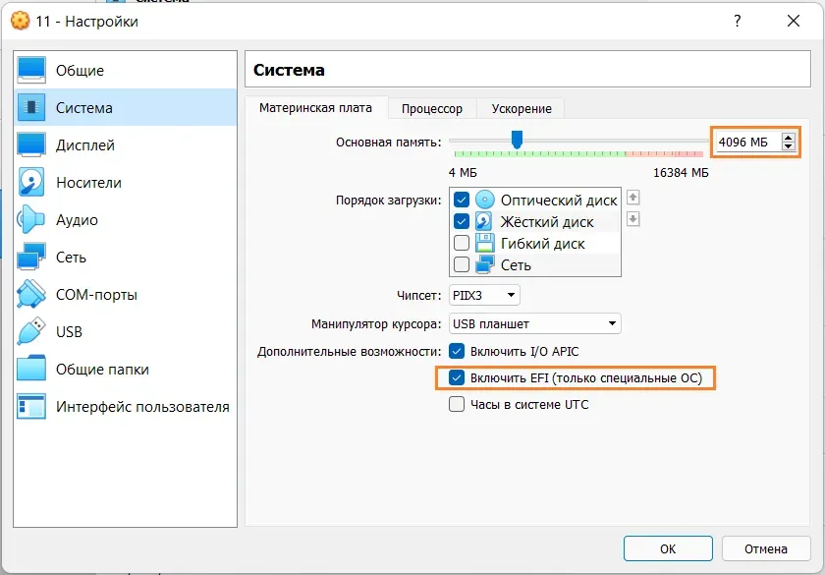The height and width of the screenshot is (575, 825).
Task: Open the Интерфейс пользователя icon
Action: pos(31,407)
